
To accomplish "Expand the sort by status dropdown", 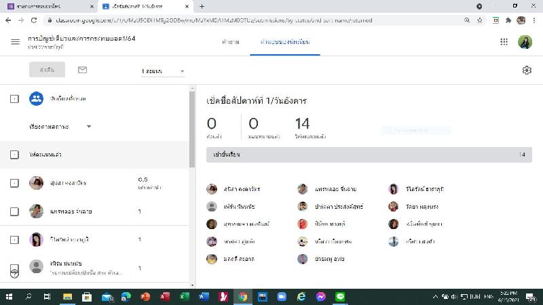I will pyautogui.click(x=60, y=127).
